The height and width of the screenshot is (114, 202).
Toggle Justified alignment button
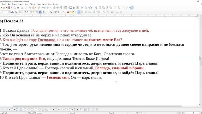[x=89, y=12]
